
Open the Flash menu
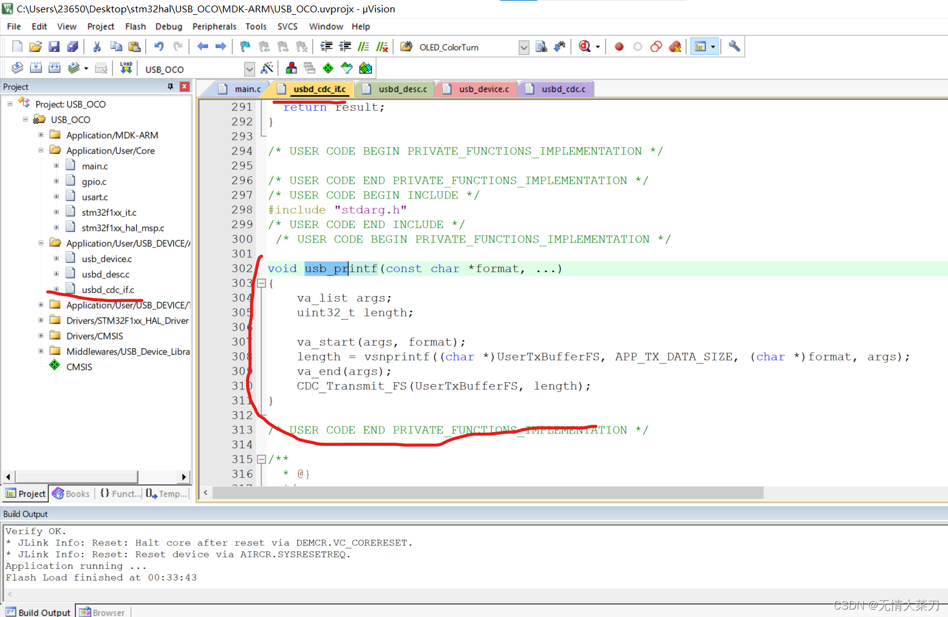pos(135,27)
